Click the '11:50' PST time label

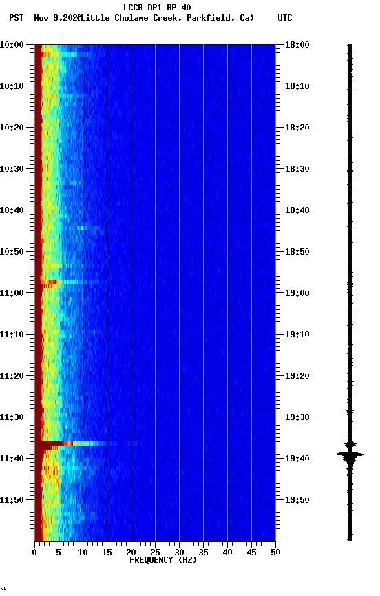click(x=12, y=500)
